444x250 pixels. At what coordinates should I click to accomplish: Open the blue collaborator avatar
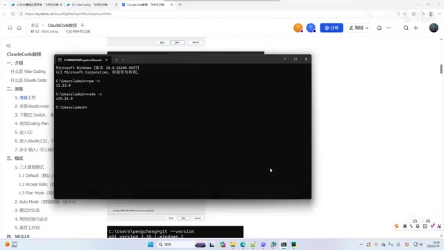pyautogui.click(x=311, y=28)
